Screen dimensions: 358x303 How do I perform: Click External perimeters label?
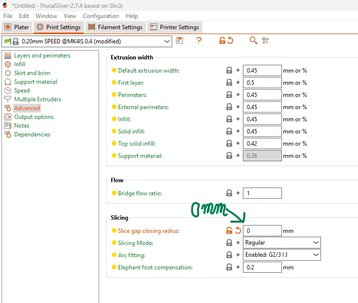click(143, 107)
